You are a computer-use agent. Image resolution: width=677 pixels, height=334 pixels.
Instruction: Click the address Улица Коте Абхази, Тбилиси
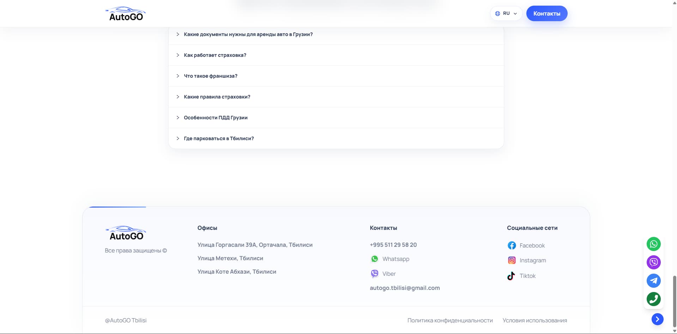[237, 272]
